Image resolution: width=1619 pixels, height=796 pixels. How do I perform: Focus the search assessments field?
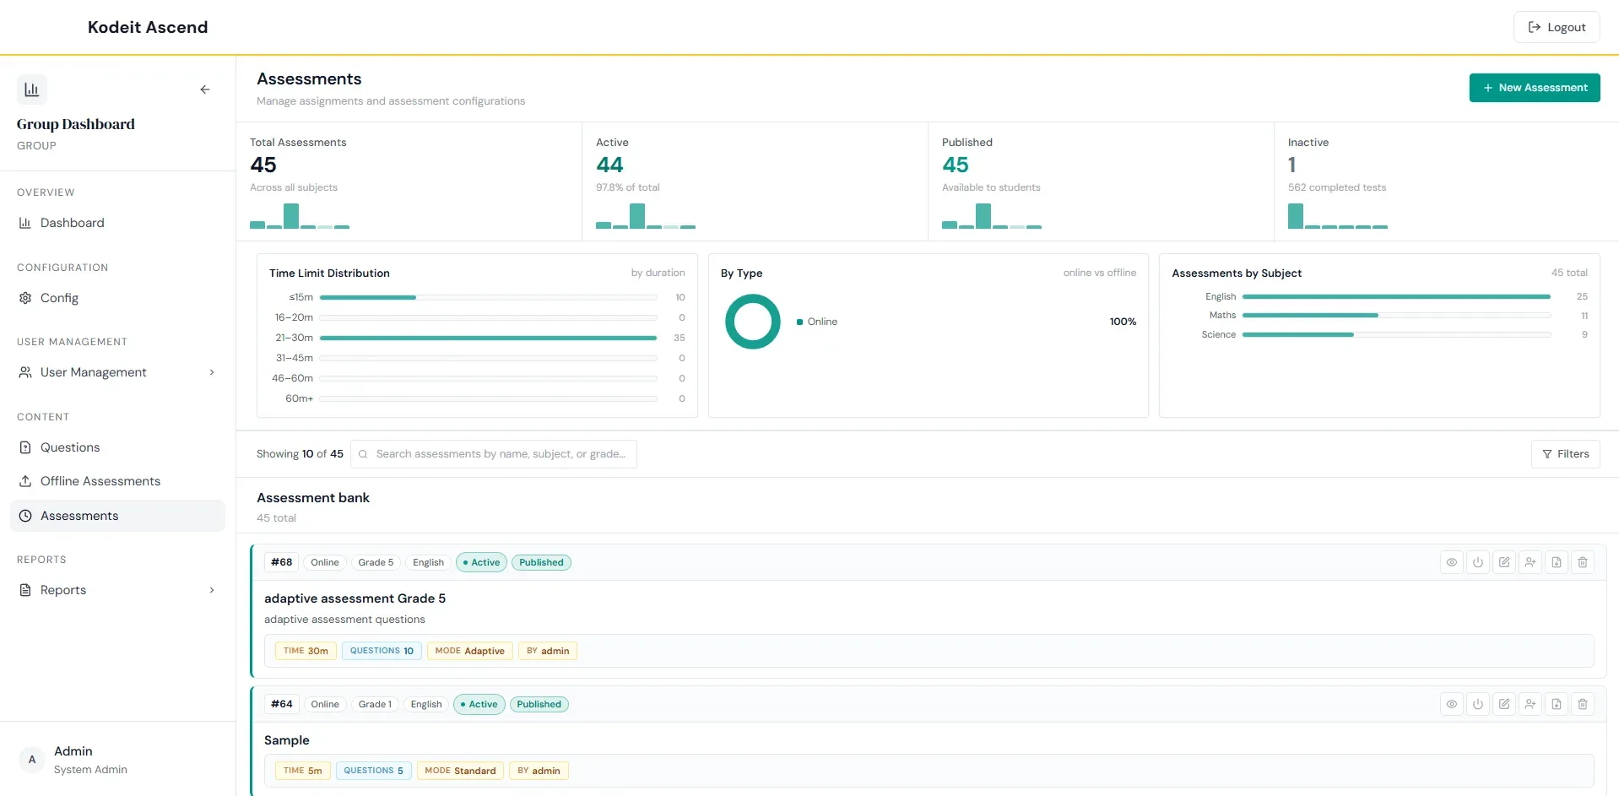click(494, 454)
